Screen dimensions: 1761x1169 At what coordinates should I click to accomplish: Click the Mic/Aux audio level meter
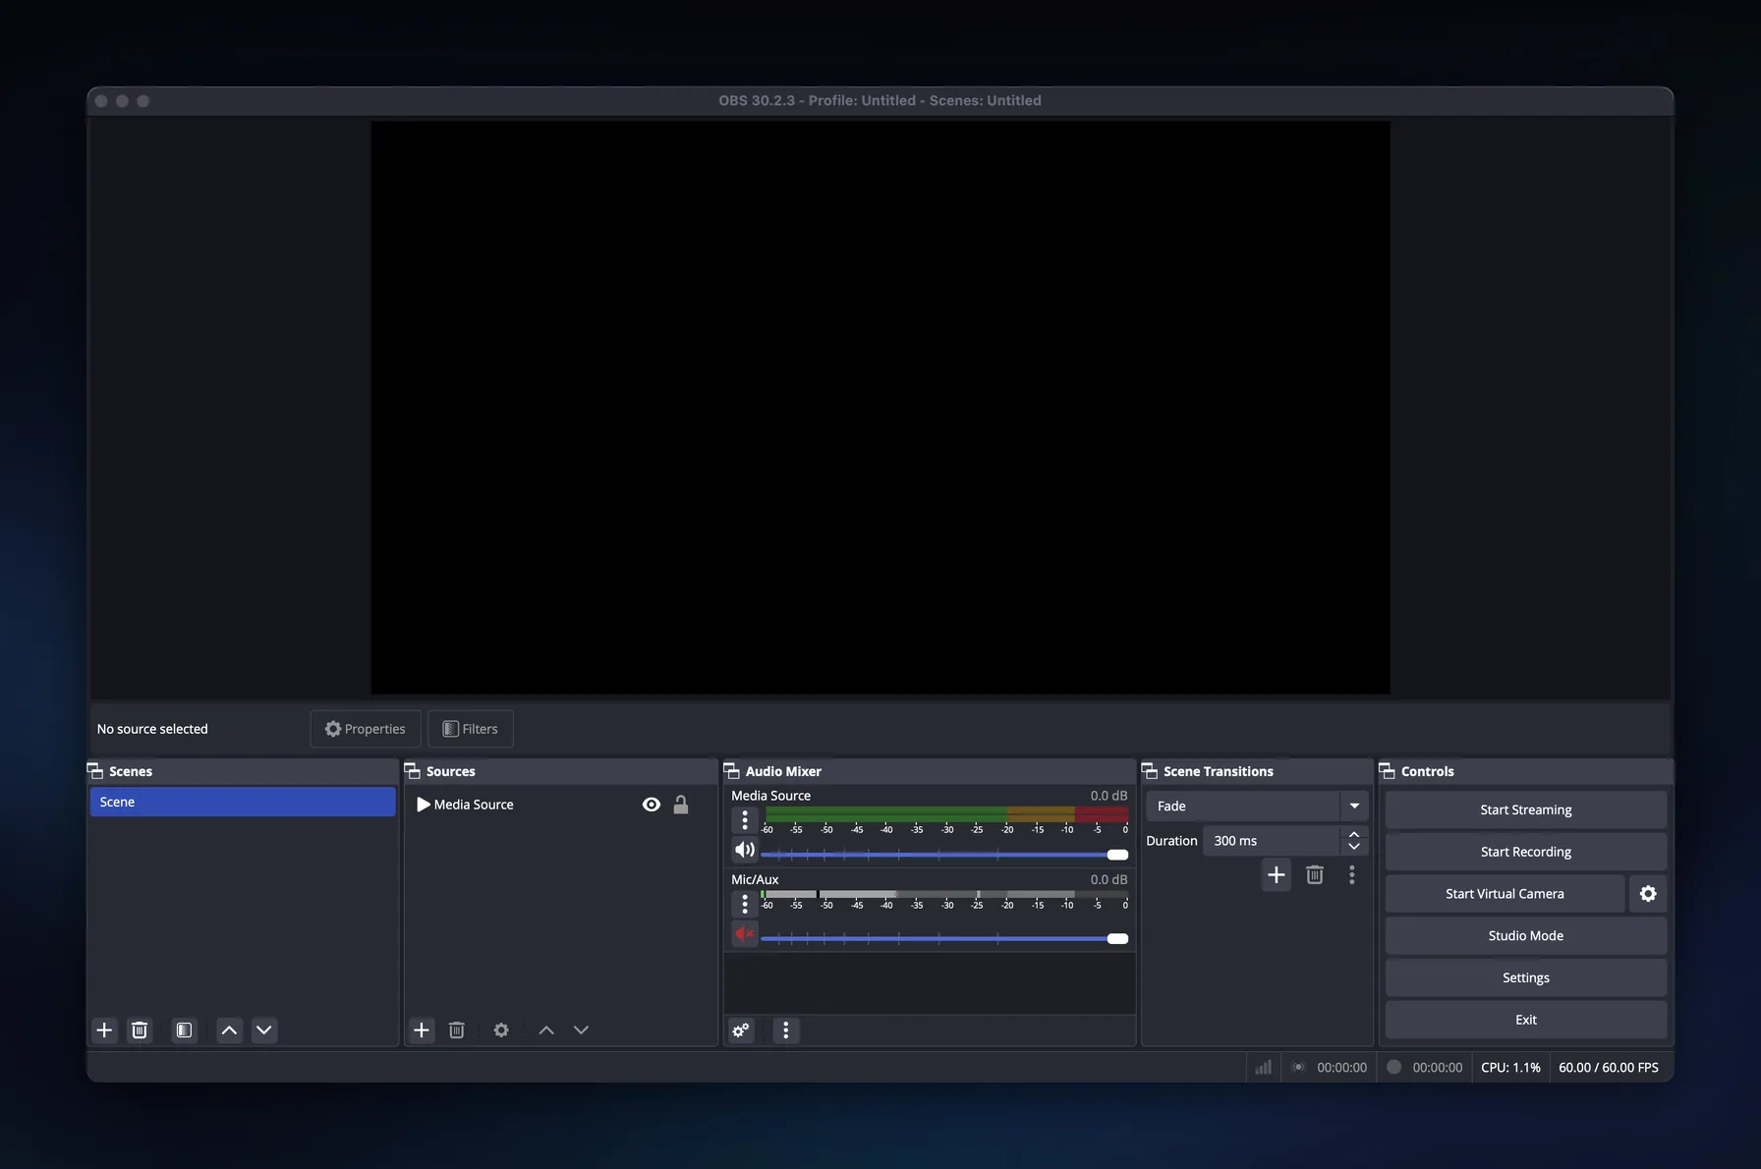(944, 895)
